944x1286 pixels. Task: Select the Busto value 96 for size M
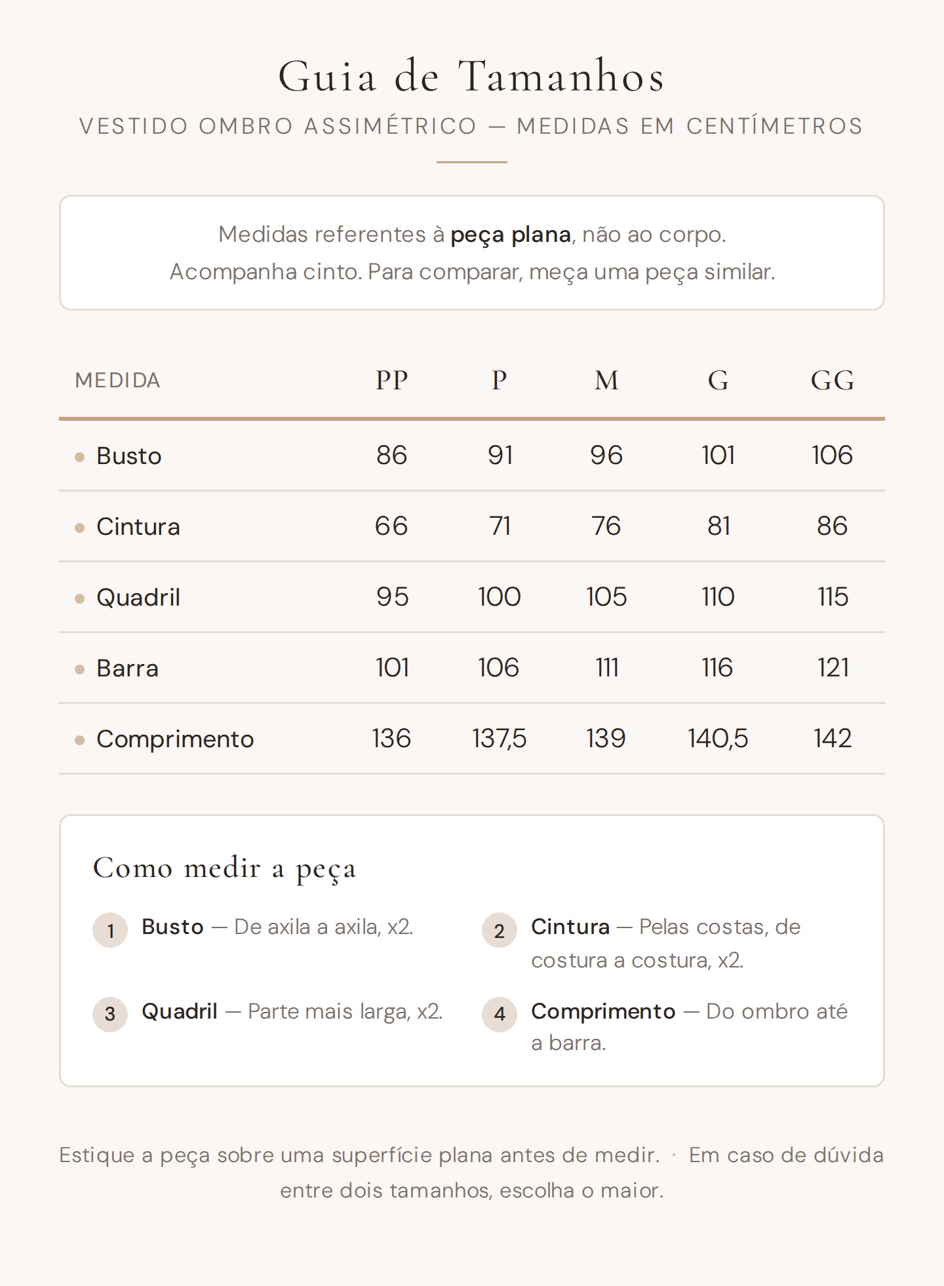(x=606, y=456)
